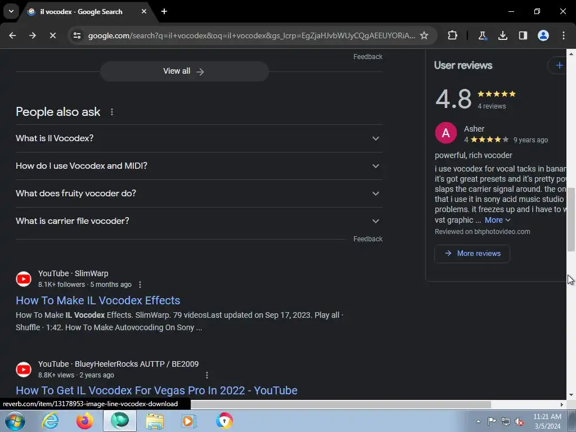Image resolution: width=576 pixels, height=432 pixels.
Task: Add a user review with plus button
Action: [x=559, y=65]
